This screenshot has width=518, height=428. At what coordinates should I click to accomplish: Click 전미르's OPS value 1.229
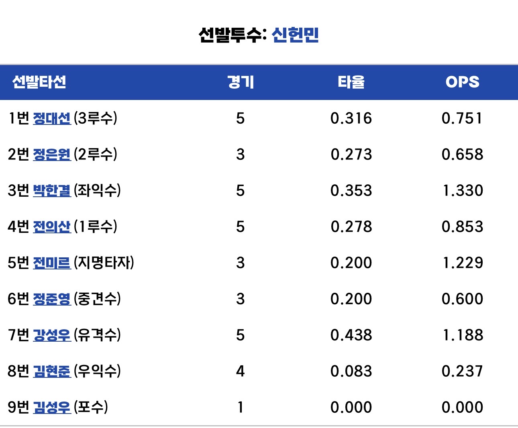coord(463,263)
